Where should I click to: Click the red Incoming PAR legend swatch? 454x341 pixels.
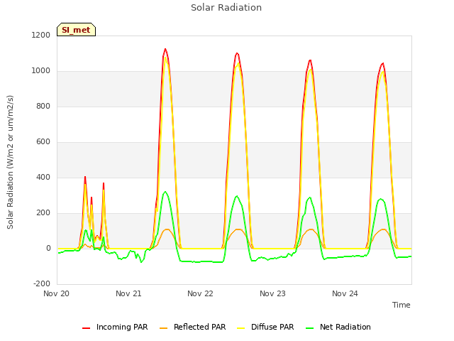pyautogui.click(x=86, y=328)
